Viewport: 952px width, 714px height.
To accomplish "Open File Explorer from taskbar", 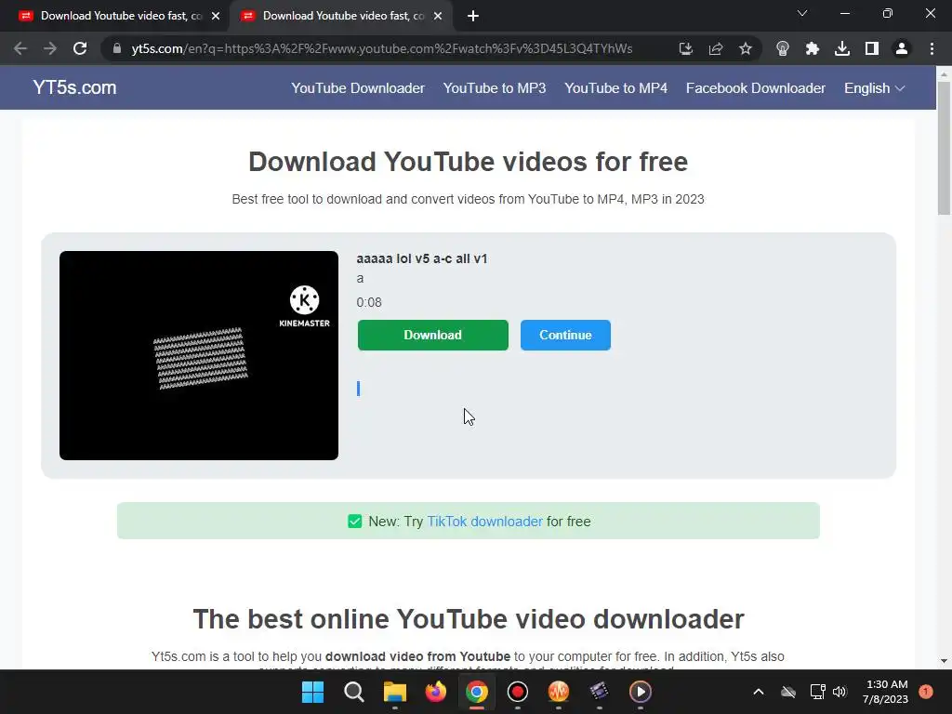I will 394,692.
